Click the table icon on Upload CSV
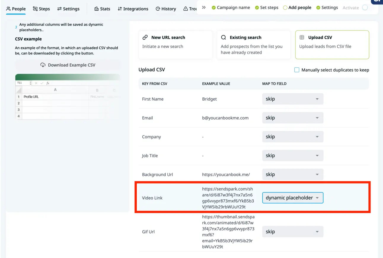The height and width of the screenshot is (258, 383). tap(302, 37)
